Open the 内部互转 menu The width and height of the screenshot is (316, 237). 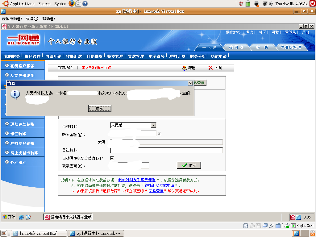53,56
